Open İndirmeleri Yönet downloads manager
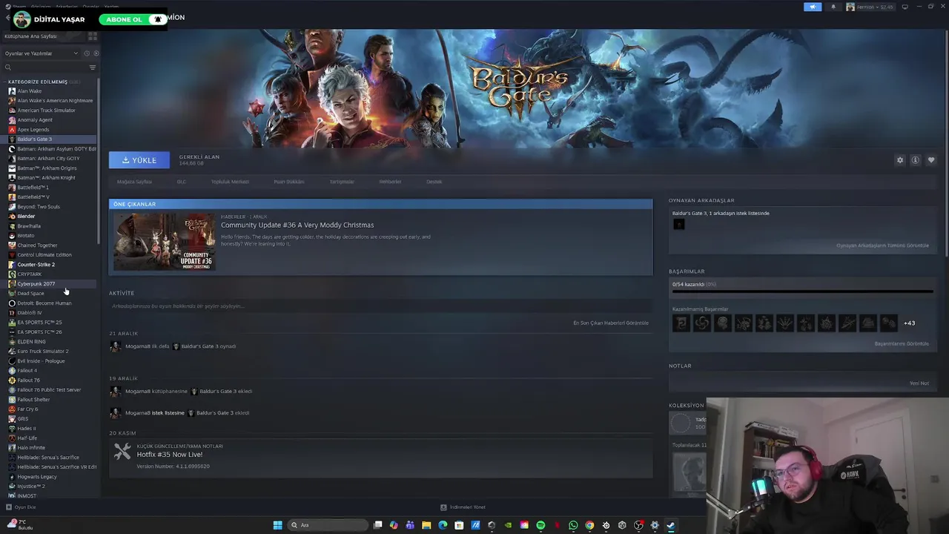The width and height of the screenshot is (949, 534). [x=463, y=507]
